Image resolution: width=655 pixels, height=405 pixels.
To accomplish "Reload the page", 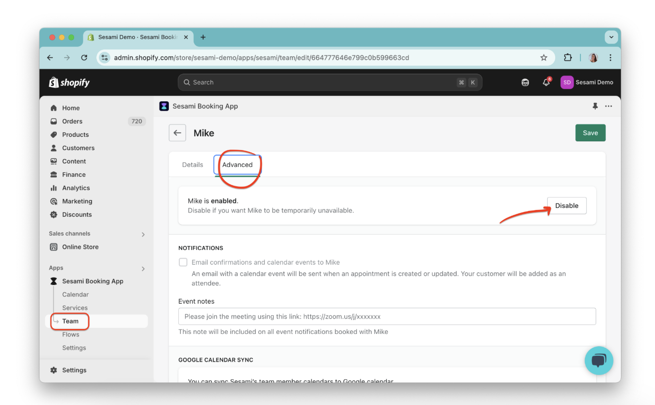I will click(x=84, y=58).
